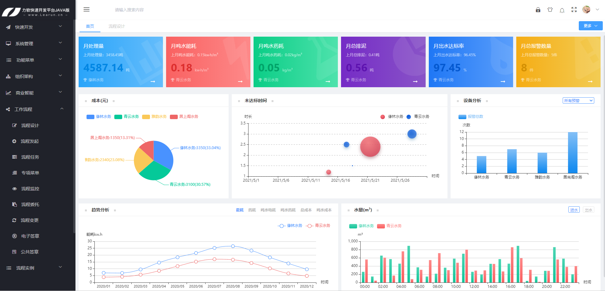605x291 pixels.
Task: Open the notification bell
Action: [562, 10]
